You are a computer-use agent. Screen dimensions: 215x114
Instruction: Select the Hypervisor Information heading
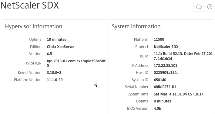tap(34, 26)
